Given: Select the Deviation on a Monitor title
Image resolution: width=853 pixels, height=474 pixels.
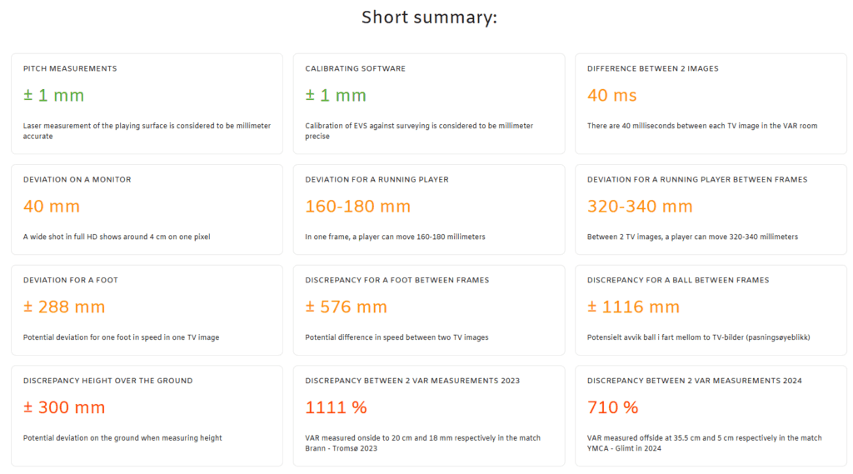Looking at the screenshot, I should [x=77, y=179].
